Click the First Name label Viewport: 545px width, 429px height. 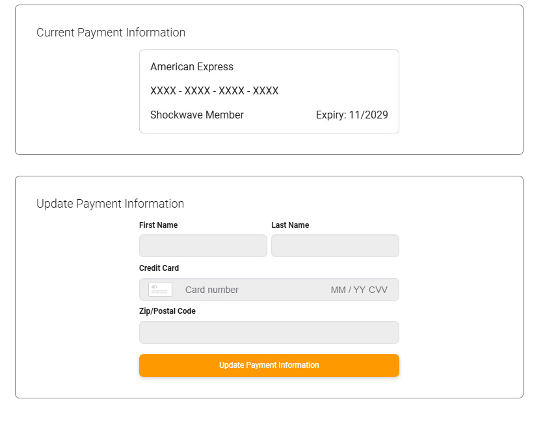pos(158,225)
